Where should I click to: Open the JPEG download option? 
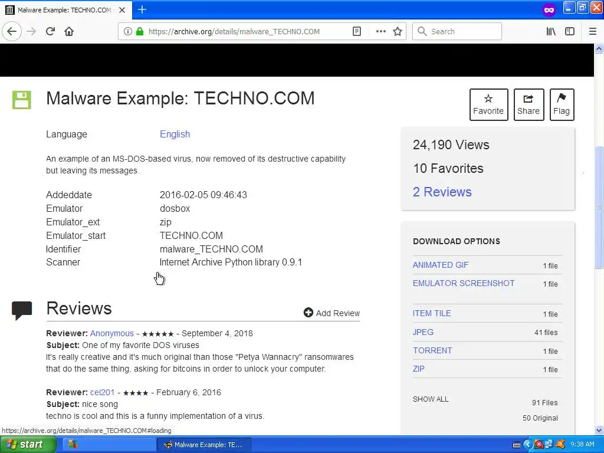coord(423,332)
